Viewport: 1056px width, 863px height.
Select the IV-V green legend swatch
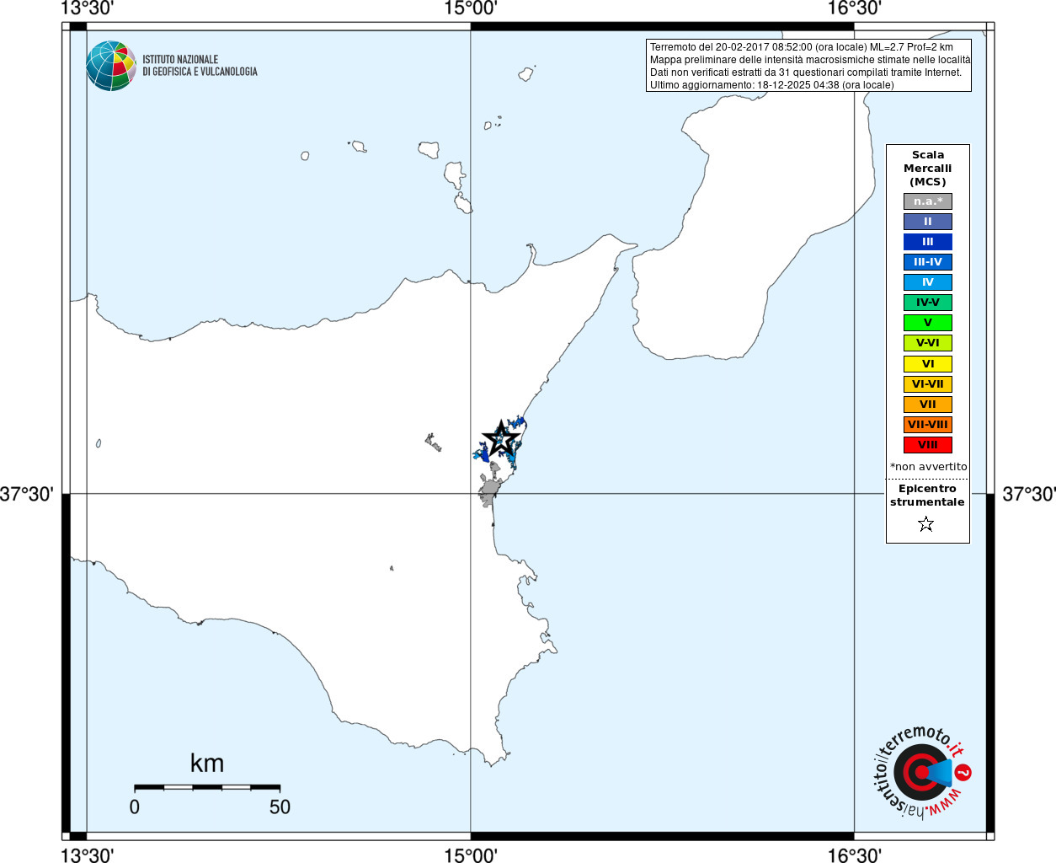(927, 303)
